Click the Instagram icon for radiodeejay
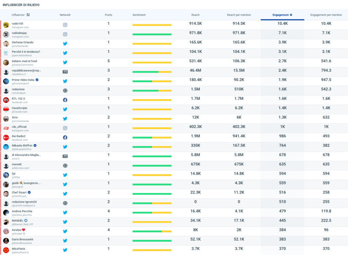The width and height of the screenshot is (348, 260). [x=65, y=34]
